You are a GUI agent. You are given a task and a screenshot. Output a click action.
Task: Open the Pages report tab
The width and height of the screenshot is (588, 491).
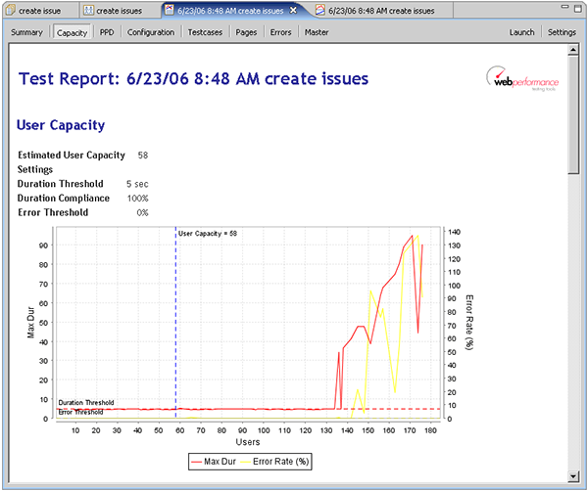(246, 32)
